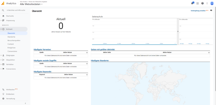Open the Google apps grid icon
This screenshot has width=216, height=105.
pyautogui.click(x=197, y=3)
